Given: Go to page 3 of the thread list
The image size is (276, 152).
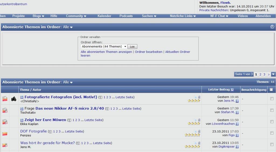Looking at the screenshot, I should click(x=264, y=74).
